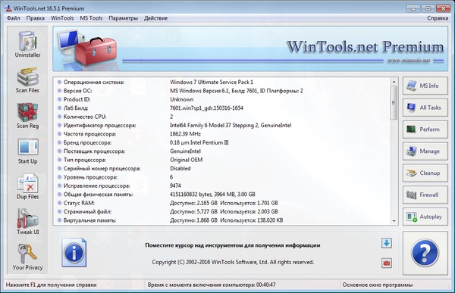Select the Бренд процессора row
The height and width of the screenshot is (293, 455).
pyautogui.click(x=222, y=142)
